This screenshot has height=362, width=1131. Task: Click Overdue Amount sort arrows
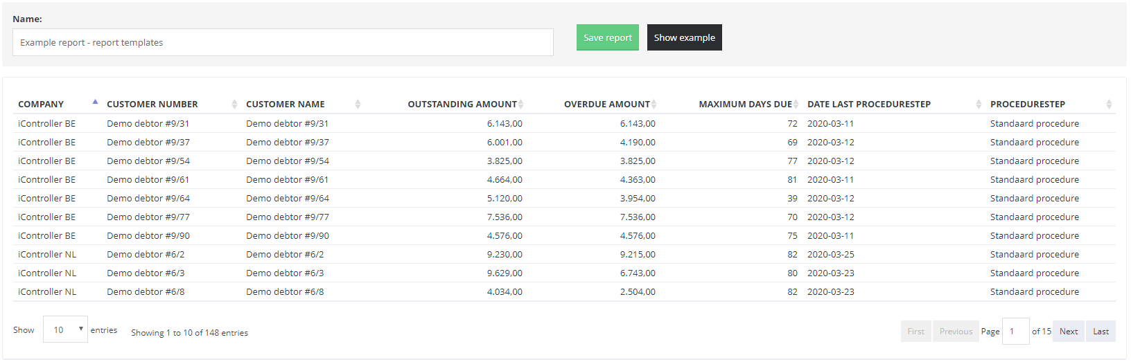654,104
